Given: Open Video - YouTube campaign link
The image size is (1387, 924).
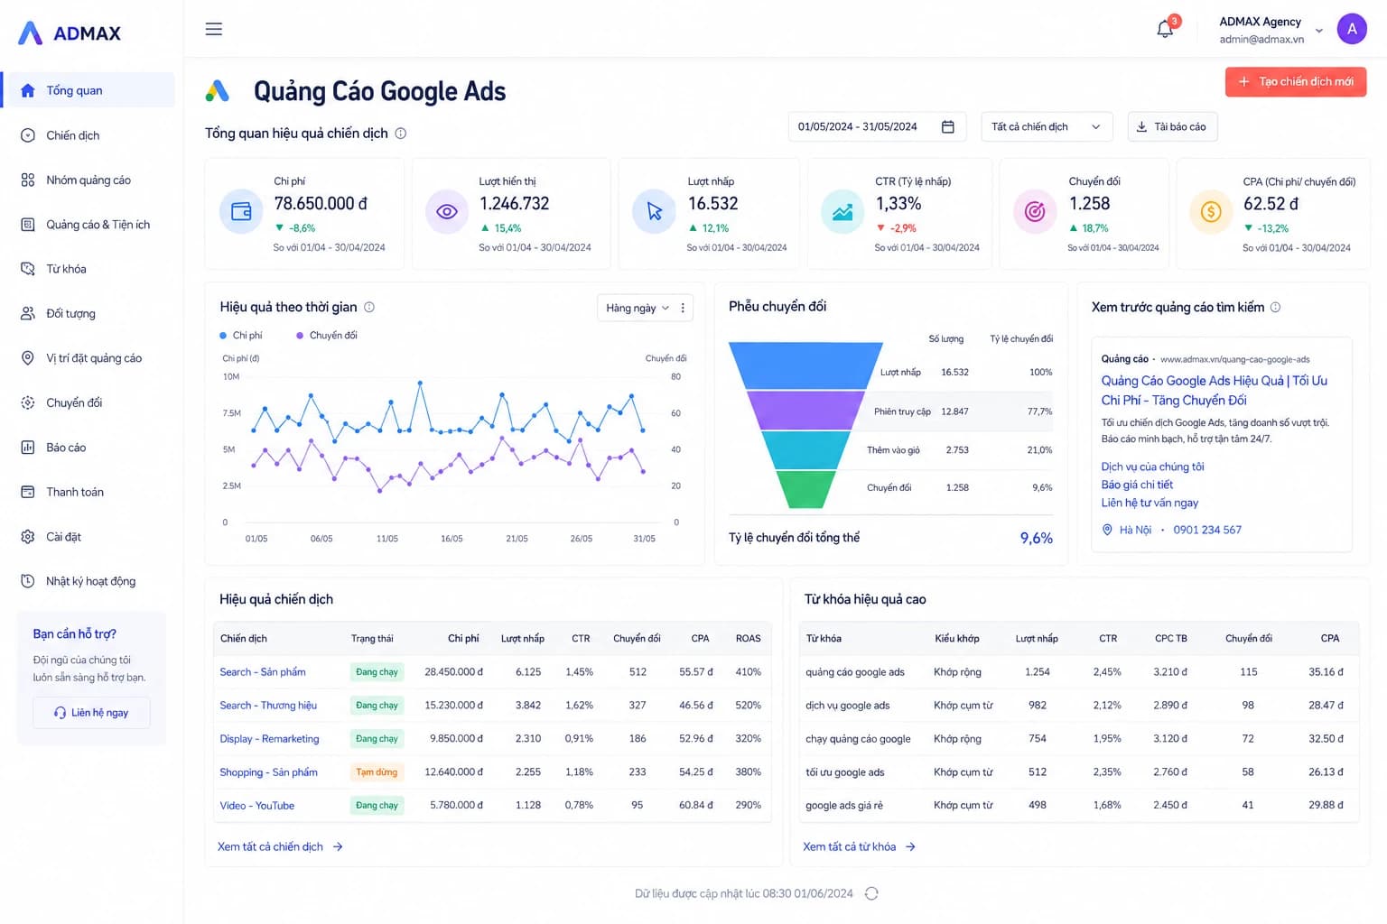Looking at the screenshot, I should pyautogui.click(x=256, y=806).
